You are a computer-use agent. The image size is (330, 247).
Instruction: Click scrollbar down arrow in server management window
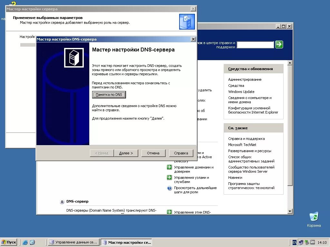click(x=290, y=211)
